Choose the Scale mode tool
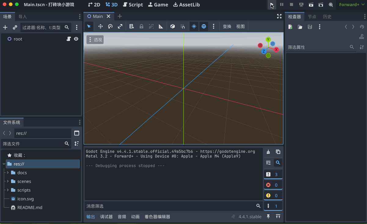 coord(120,27)
